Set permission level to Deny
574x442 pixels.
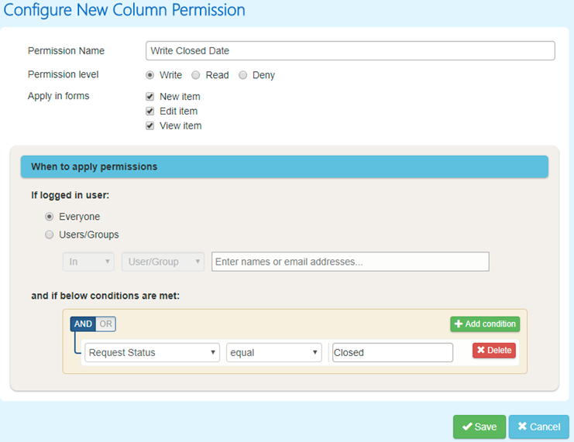[242, 75]
